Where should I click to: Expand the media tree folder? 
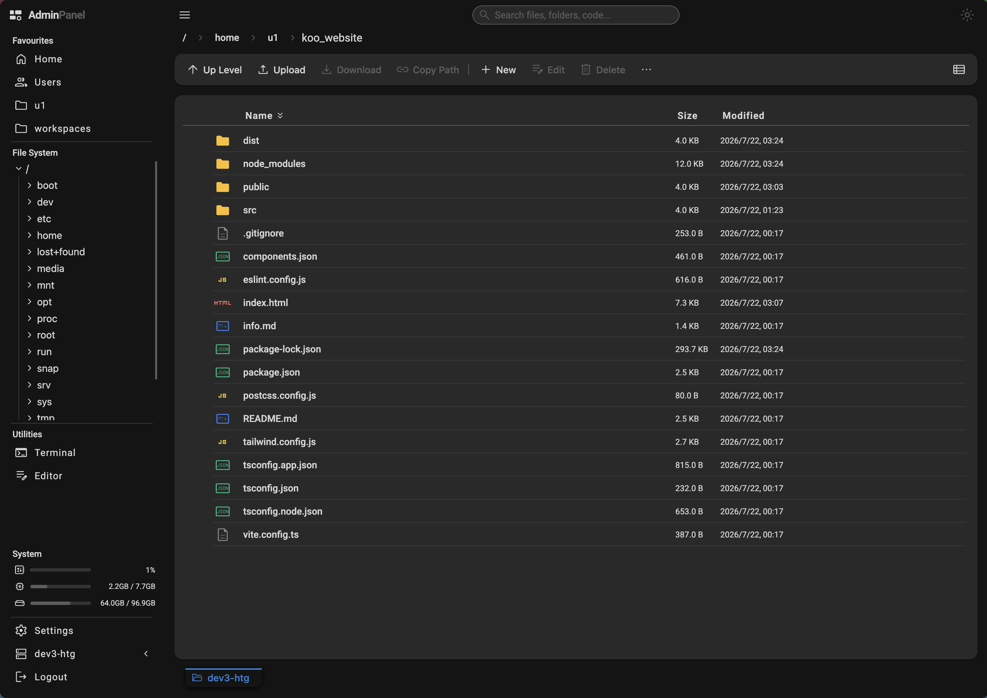[29, 269]
